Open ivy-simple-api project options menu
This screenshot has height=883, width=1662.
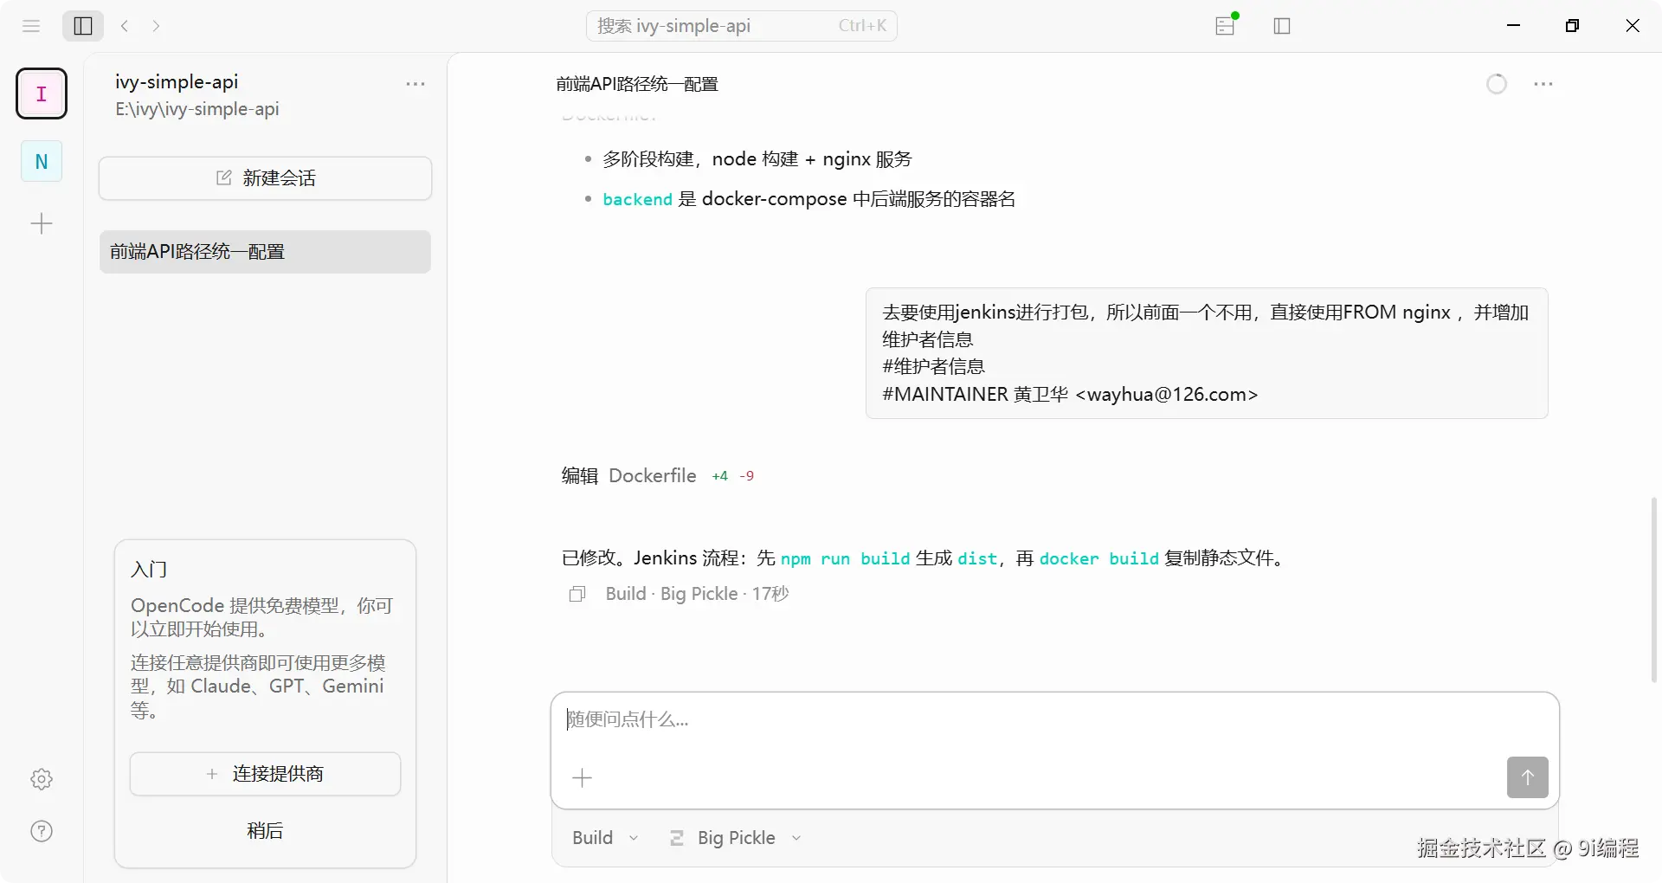tap(415, 84)
